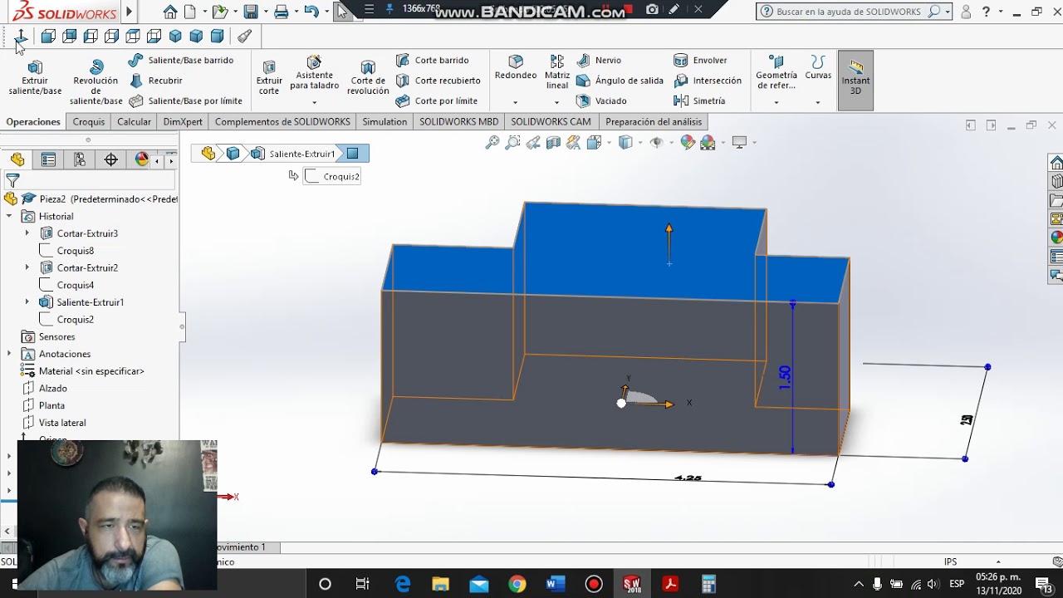1063x598 pixels.
Task: Open the DisplayManager appearance tab
Action: 141,159
